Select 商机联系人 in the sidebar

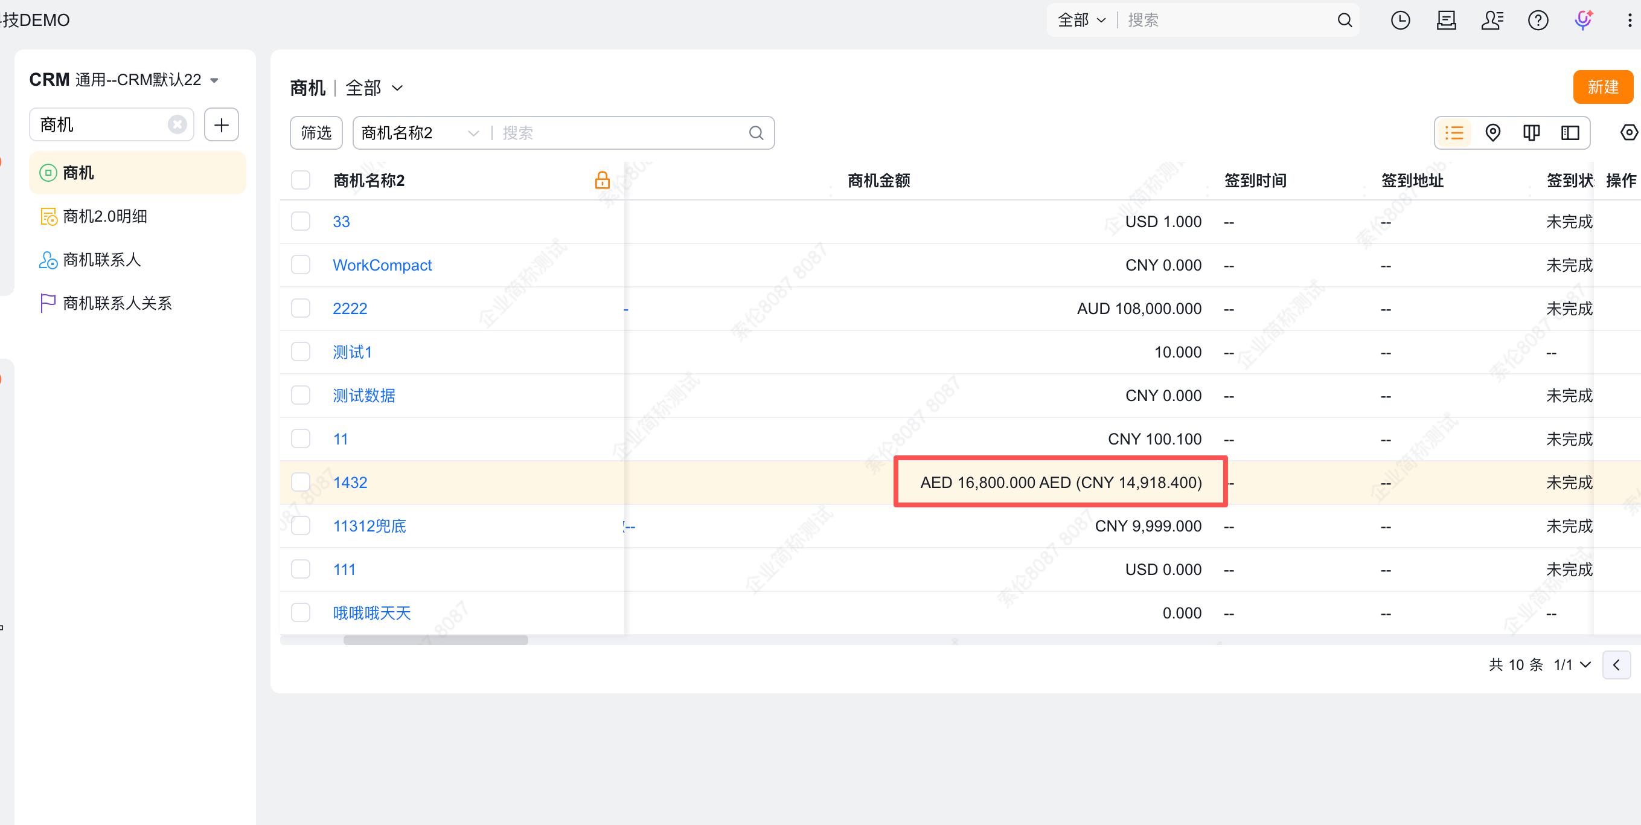click(138, 259)
